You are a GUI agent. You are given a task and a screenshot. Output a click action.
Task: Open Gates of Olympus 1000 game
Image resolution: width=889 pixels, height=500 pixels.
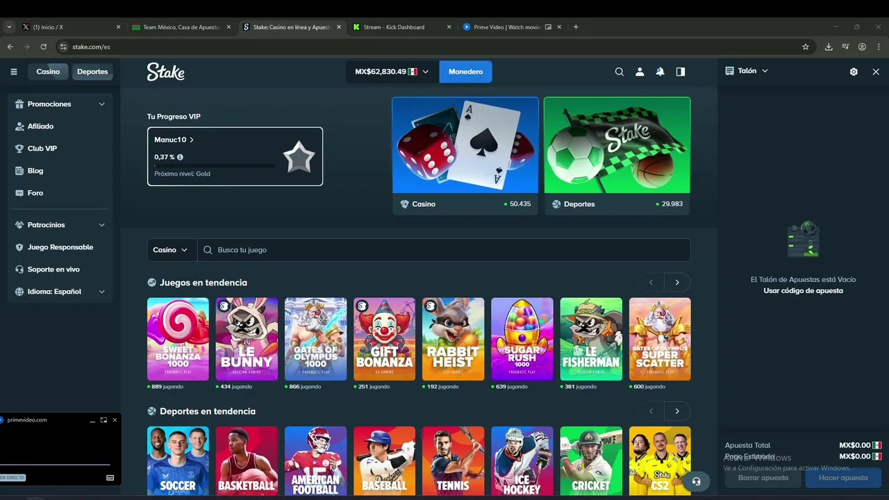point(315,339)
